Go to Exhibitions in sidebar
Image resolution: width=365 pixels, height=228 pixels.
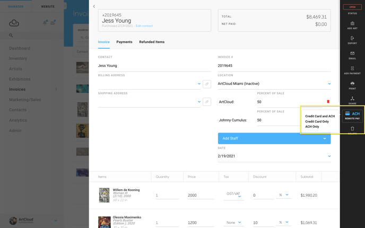tap(20, 79)
